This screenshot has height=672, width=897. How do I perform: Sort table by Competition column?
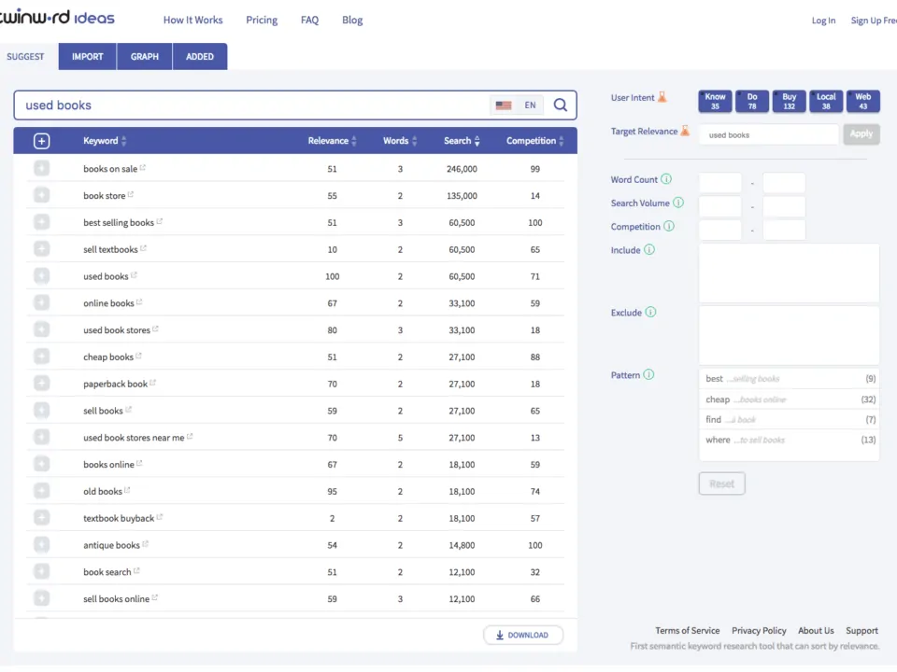(534, 141)
